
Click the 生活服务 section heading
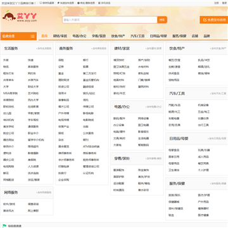tap(11, 49)
